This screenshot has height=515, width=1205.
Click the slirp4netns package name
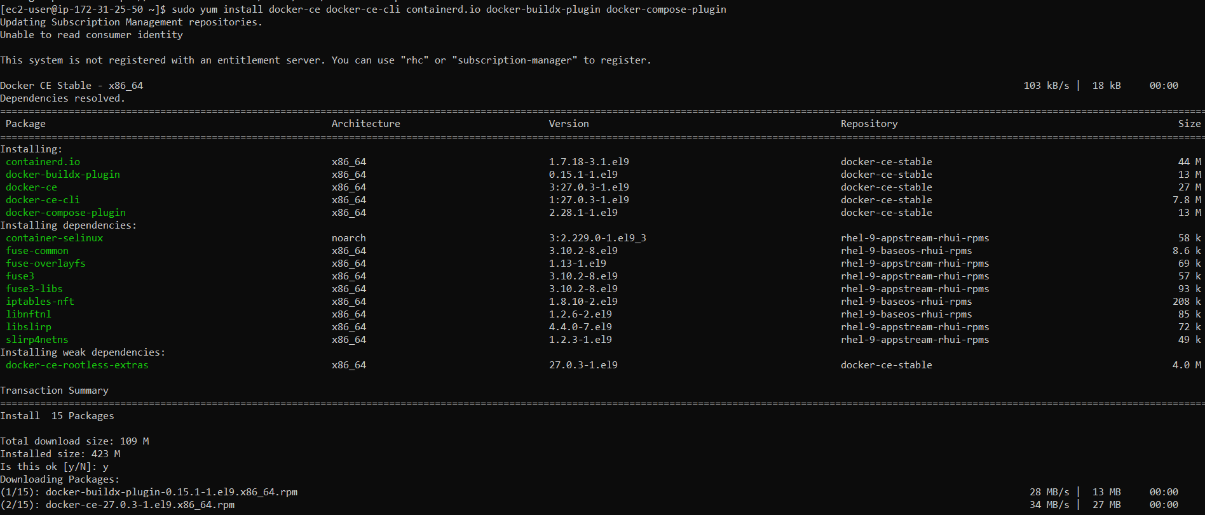37,340
